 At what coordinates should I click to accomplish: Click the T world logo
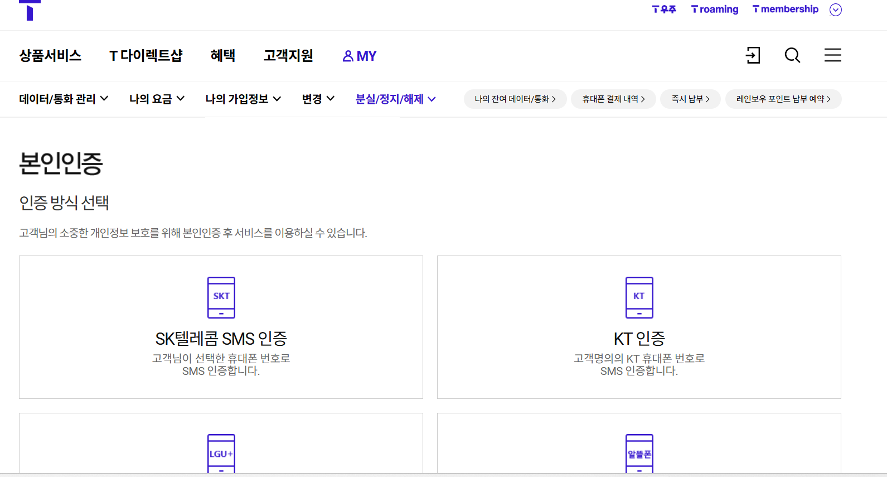[30, 10]
